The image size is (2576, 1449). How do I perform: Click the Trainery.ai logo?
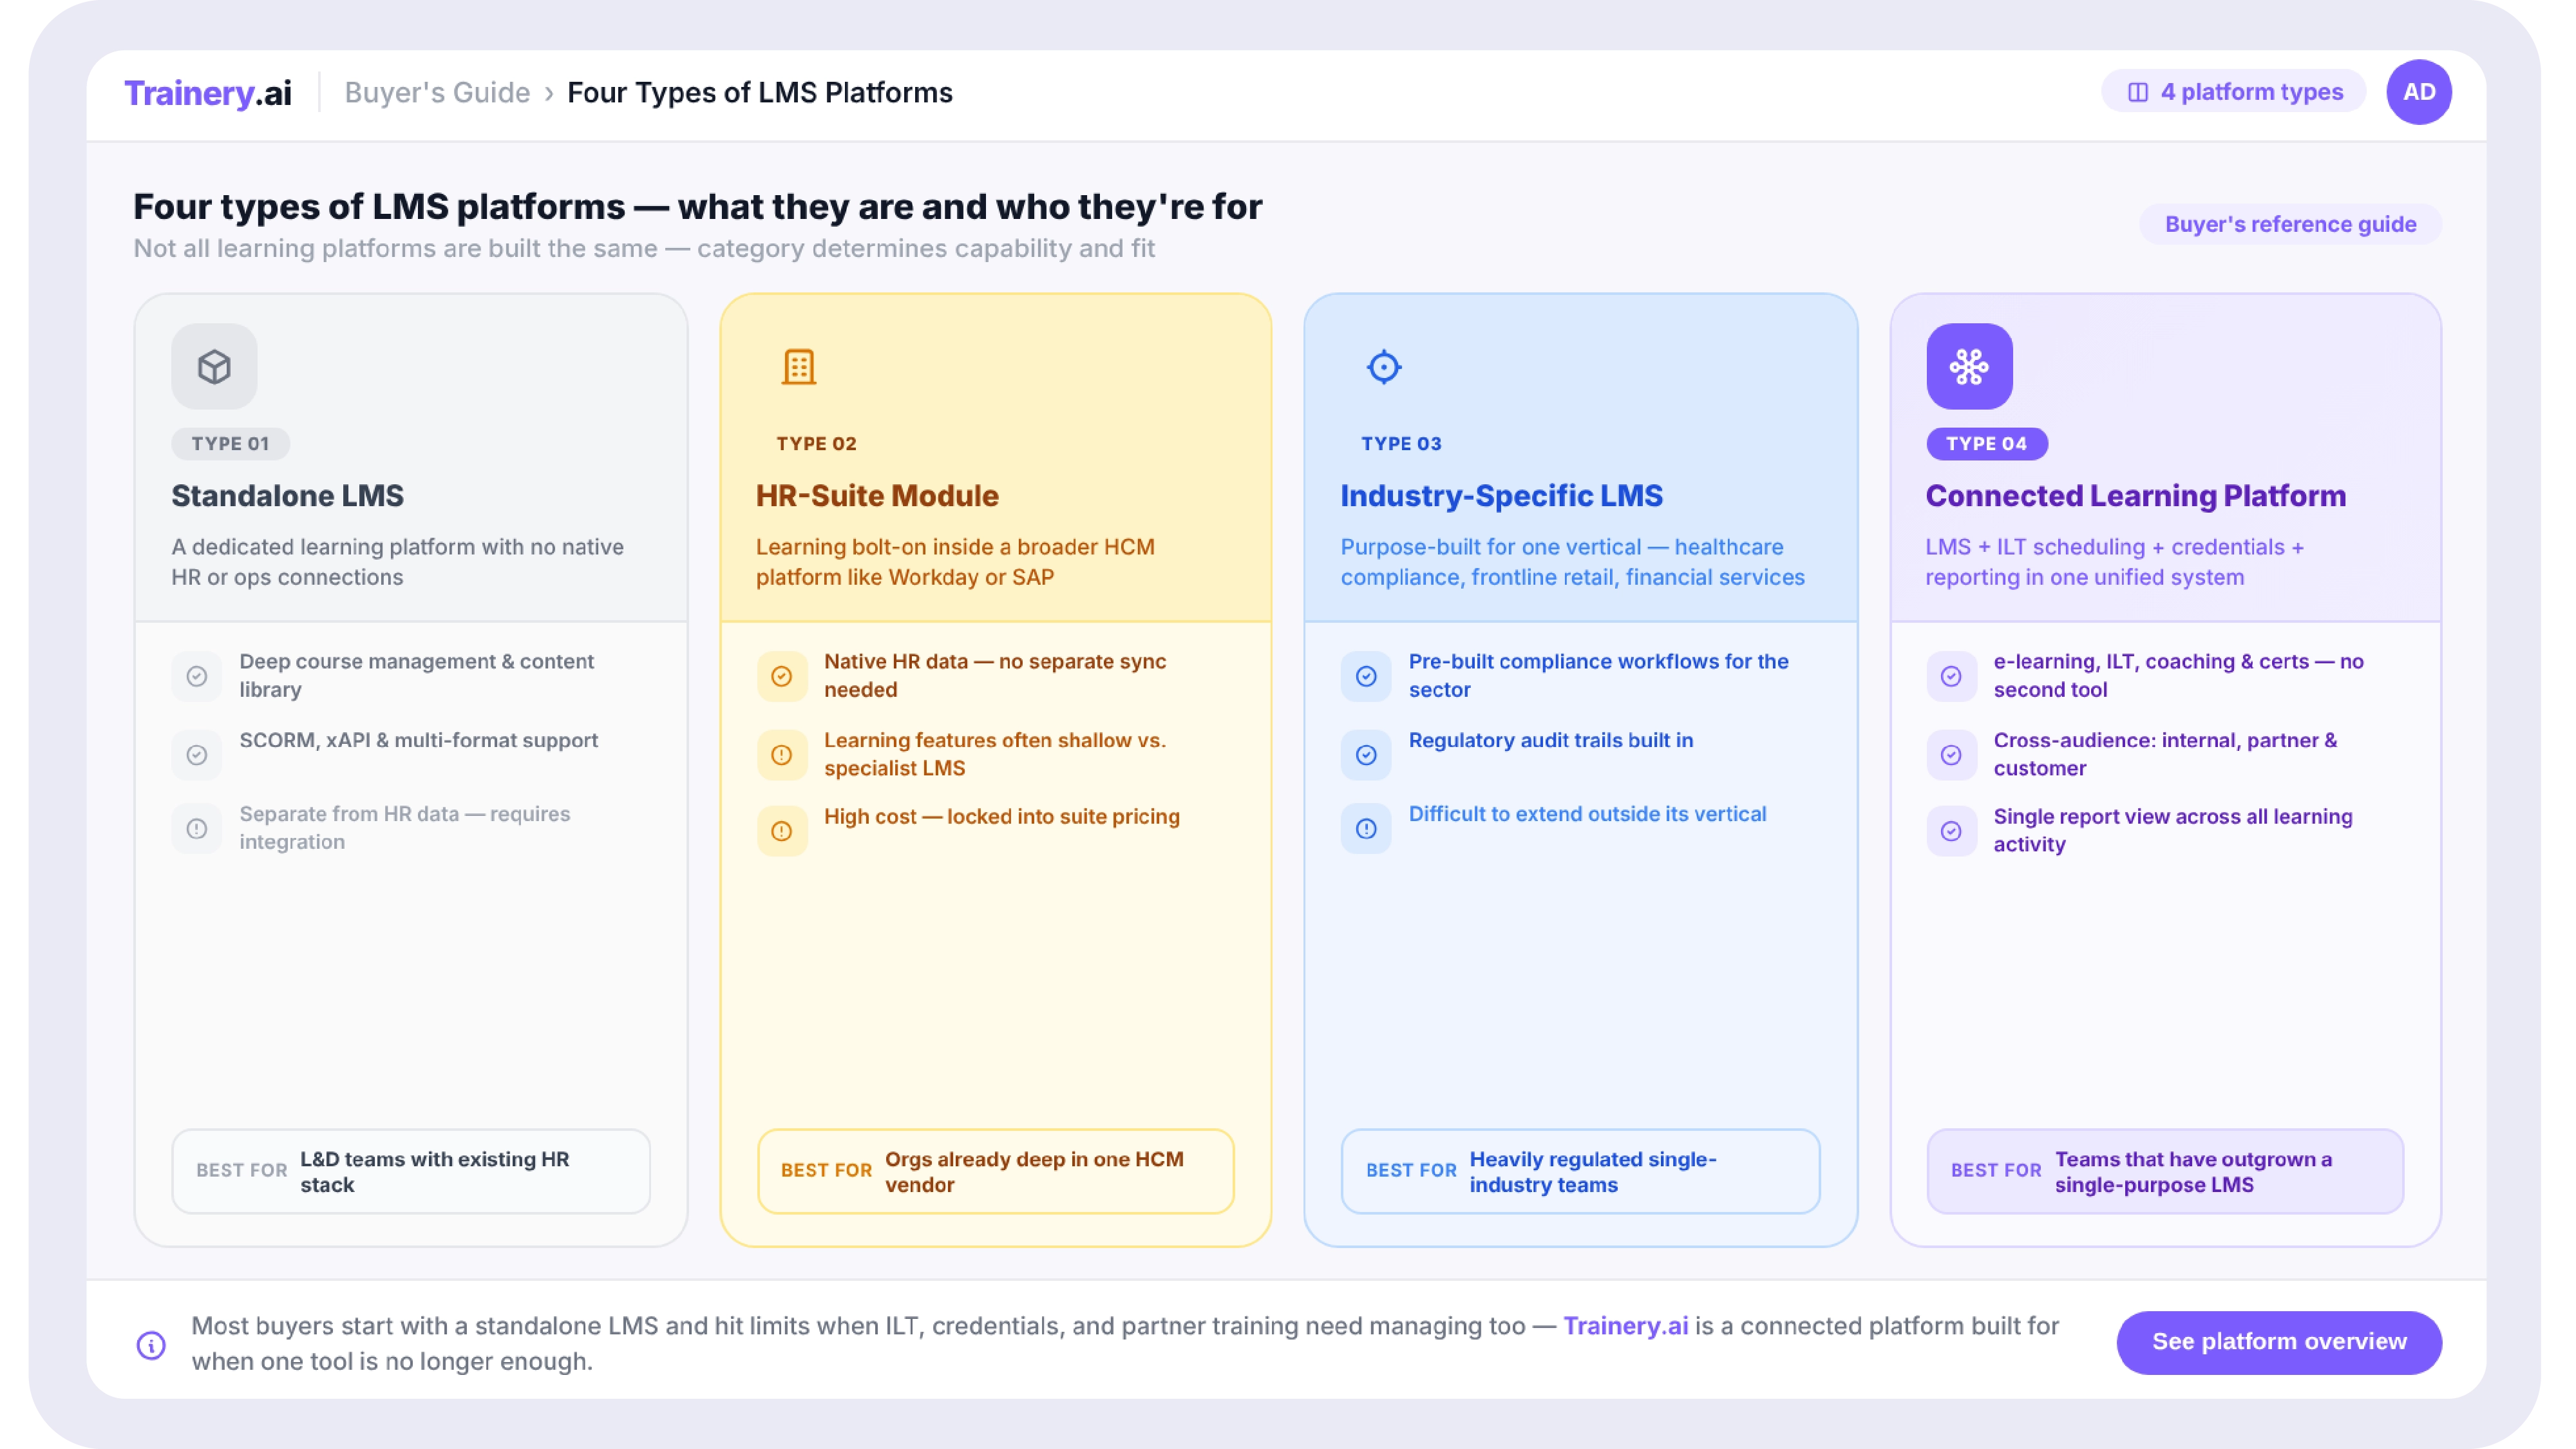pos(208,92)
